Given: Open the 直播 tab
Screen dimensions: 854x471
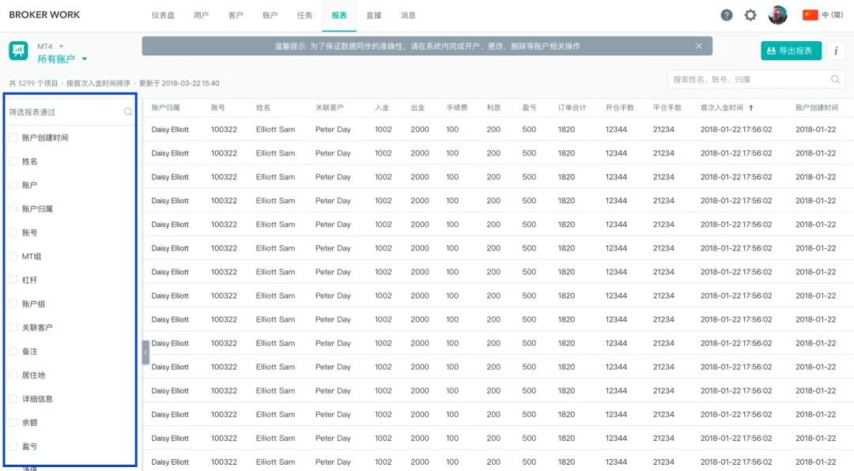Looking at the screenshot, I should point(373,15).
